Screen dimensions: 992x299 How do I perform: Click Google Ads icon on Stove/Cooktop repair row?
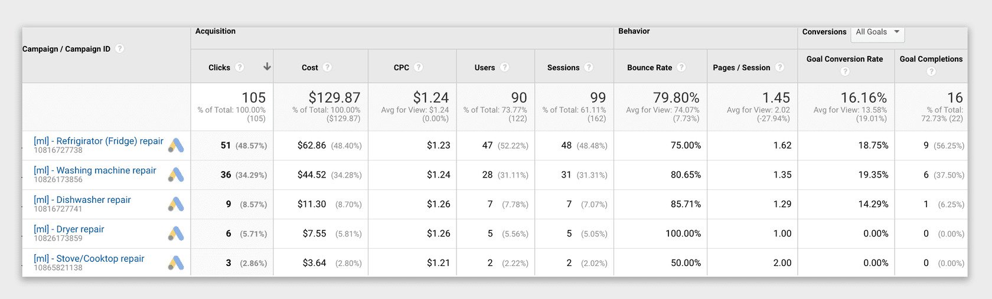click(176, 263)
